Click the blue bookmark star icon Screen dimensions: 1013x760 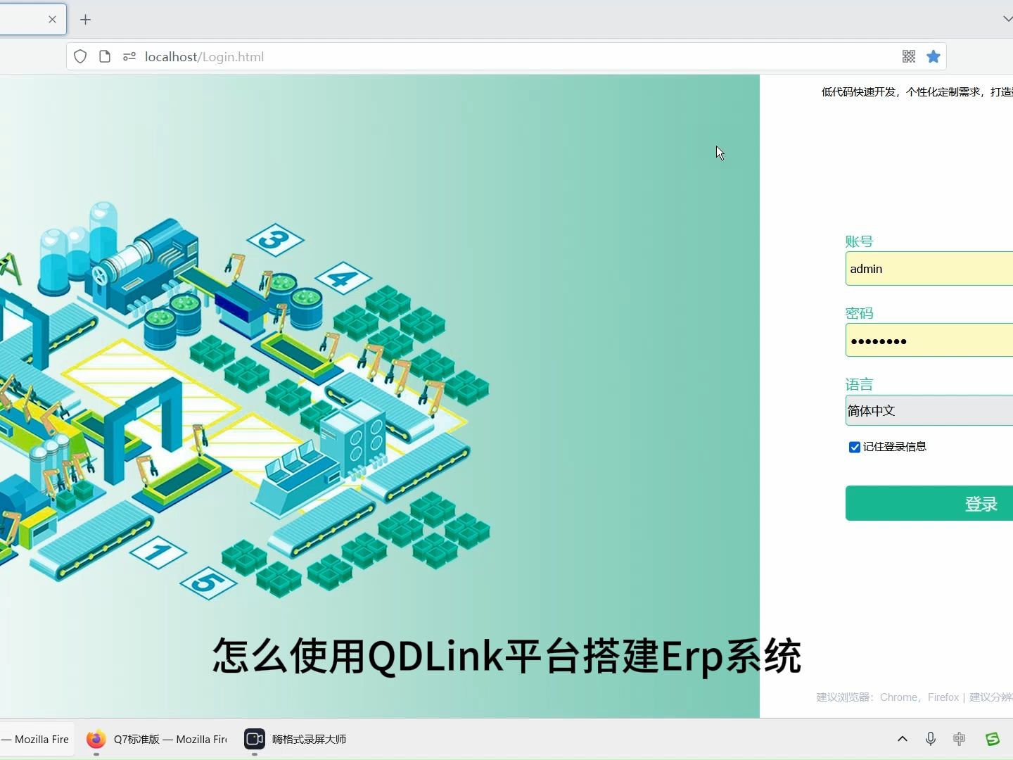click(x=934, y=56)
